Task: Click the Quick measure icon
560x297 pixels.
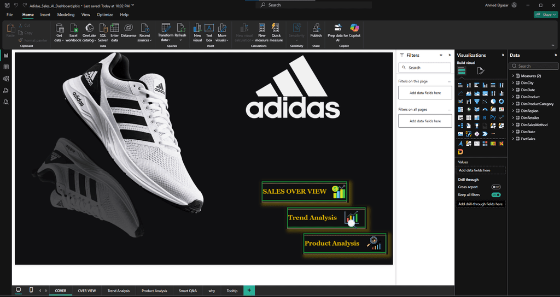Action: click(276, 32)
